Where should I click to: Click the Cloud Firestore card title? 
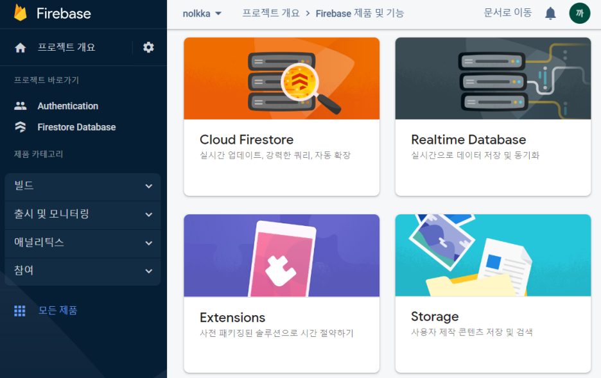247,140
